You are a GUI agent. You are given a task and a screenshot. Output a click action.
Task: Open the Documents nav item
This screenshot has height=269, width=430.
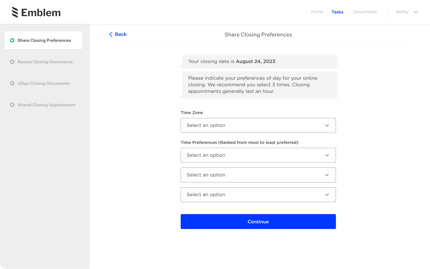[x=365, y=12]
